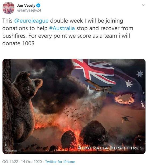The width and height of the screenshot is (148, 166).
Task: Click the helicopter in the image
Action: click(x=126, y=119)
